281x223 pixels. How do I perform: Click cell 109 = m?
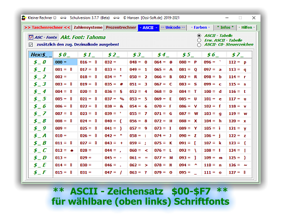click(214, 158)
